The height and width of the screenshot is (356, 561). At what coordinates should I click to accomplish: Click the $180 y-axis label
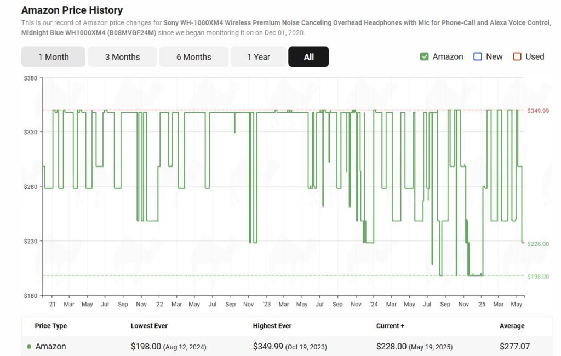click(x=31, y=296)
